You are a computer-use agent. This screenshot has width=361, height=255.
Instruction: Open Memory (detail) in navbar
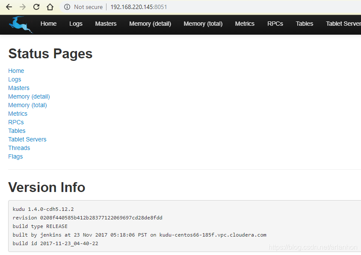(x=150, y=24)
